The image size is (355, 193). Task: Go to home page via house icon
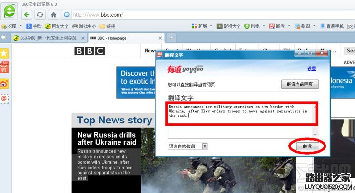pyautogui.click(x=53, y=15)
